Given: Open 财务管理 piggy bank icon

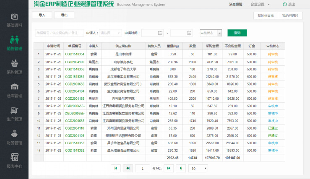Looking at the screenshot, I should click(x=14, y=134).
